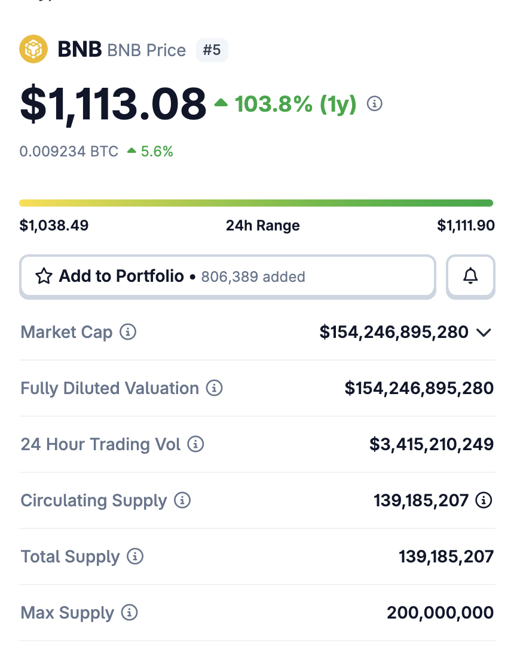520x652 pixels.
Task: Click the 24h Range progress bar
Action: [257, 203]
